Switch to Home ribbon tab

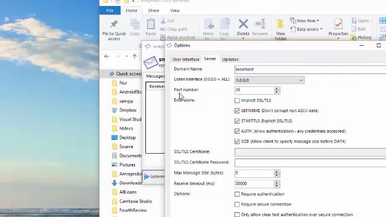coord(131,11)
